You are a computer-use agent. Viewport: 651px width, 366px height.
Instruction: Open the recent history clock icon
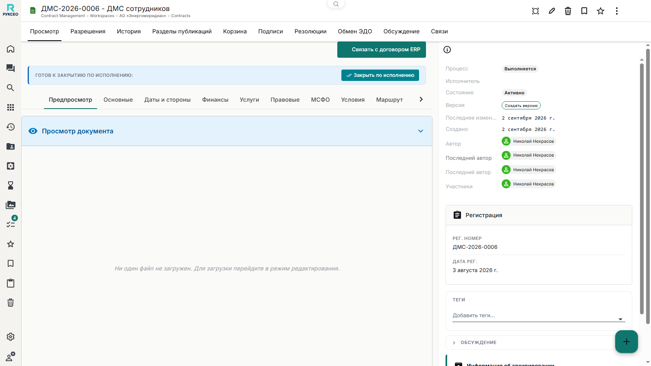(x=11, y=127)
